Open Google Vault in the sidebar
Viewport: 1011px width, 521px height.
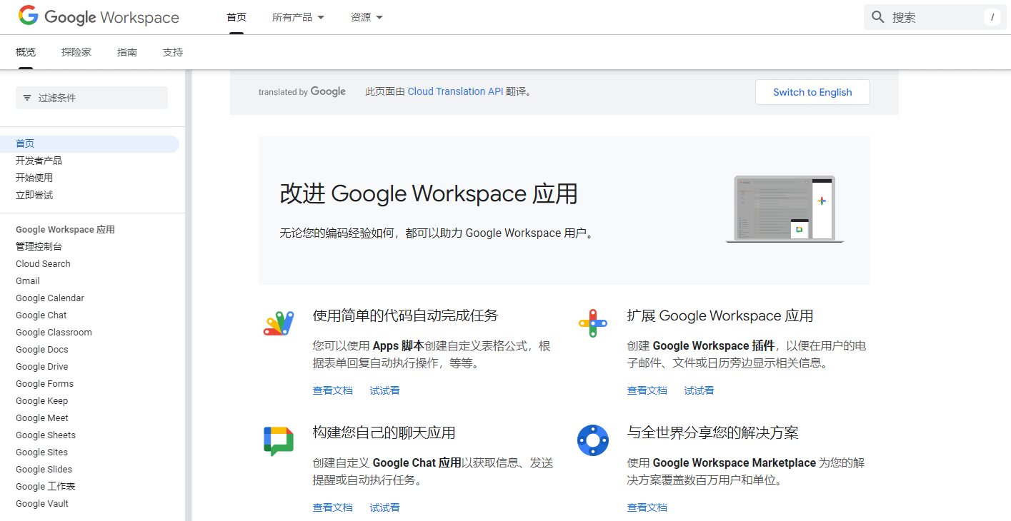coord(42,503)
